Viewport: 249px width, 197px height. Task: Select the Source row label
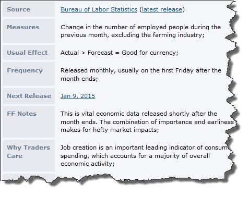(x=18, y=9)
